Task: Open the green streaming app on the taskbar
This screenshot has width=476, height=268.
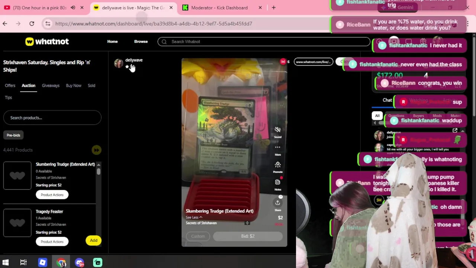Action: click(97, 263)
